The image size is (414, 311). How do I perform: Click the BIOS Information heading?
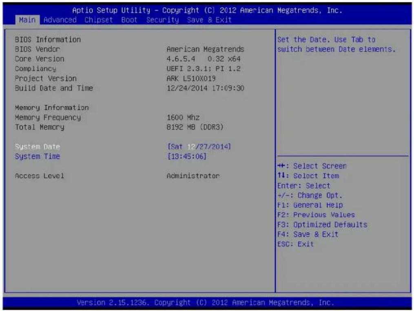click(48, 40)
